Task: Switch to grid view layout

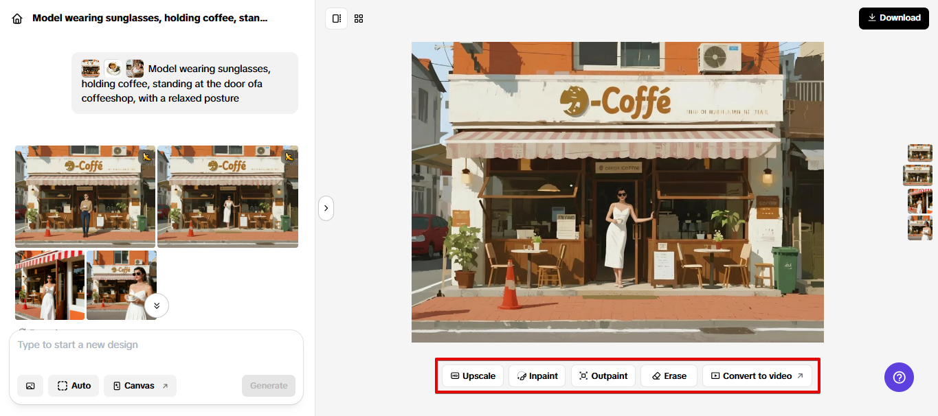Action: (359, 19)
